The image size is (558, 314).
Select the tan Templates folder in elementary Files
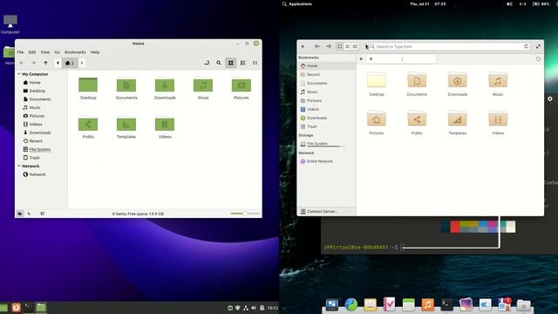point(457,123)
